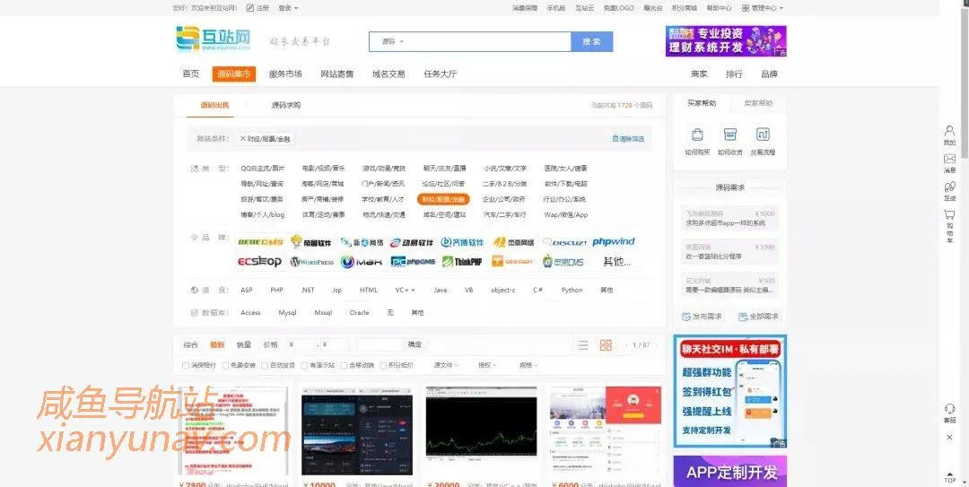Screen dimensions: 969x487
Task: Open 任务大厅 in main navigation
Action: pos(440,74)
